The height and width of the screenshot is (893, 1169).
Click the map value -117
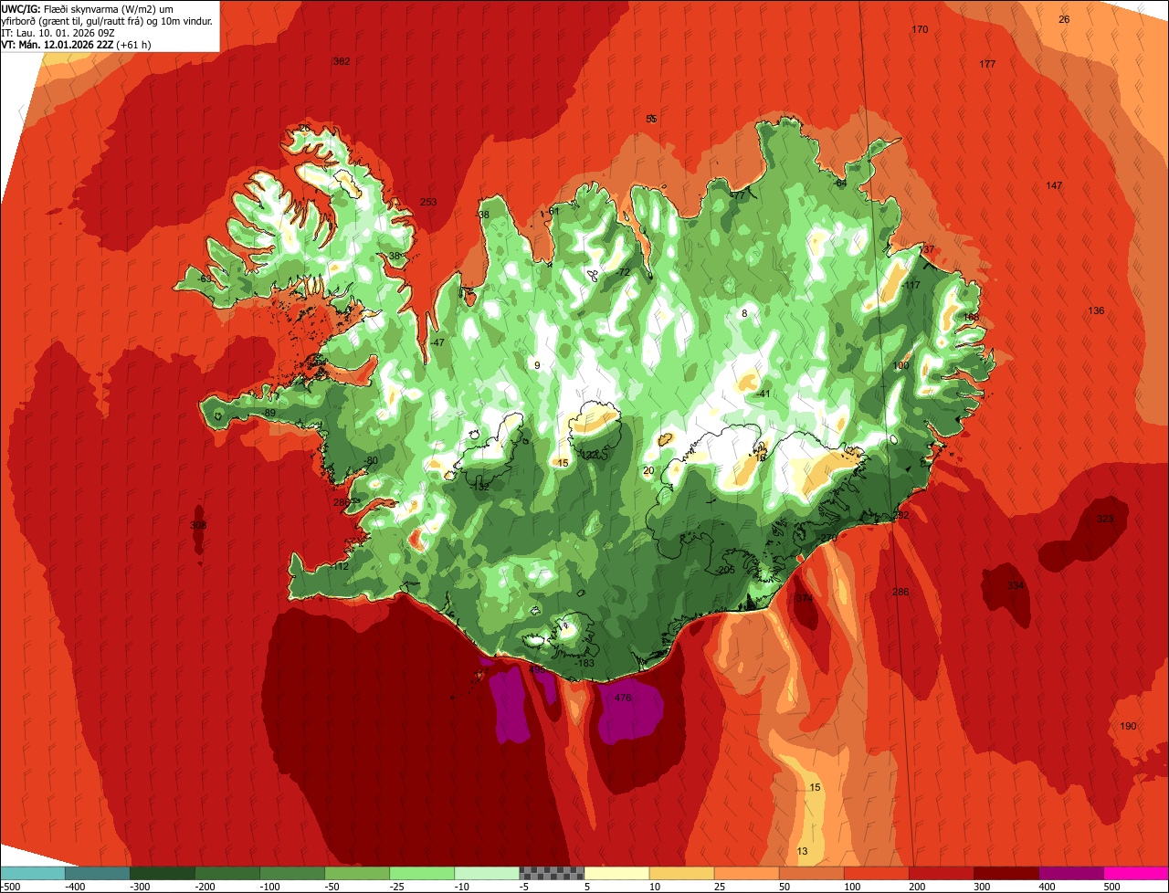(910, 286)
